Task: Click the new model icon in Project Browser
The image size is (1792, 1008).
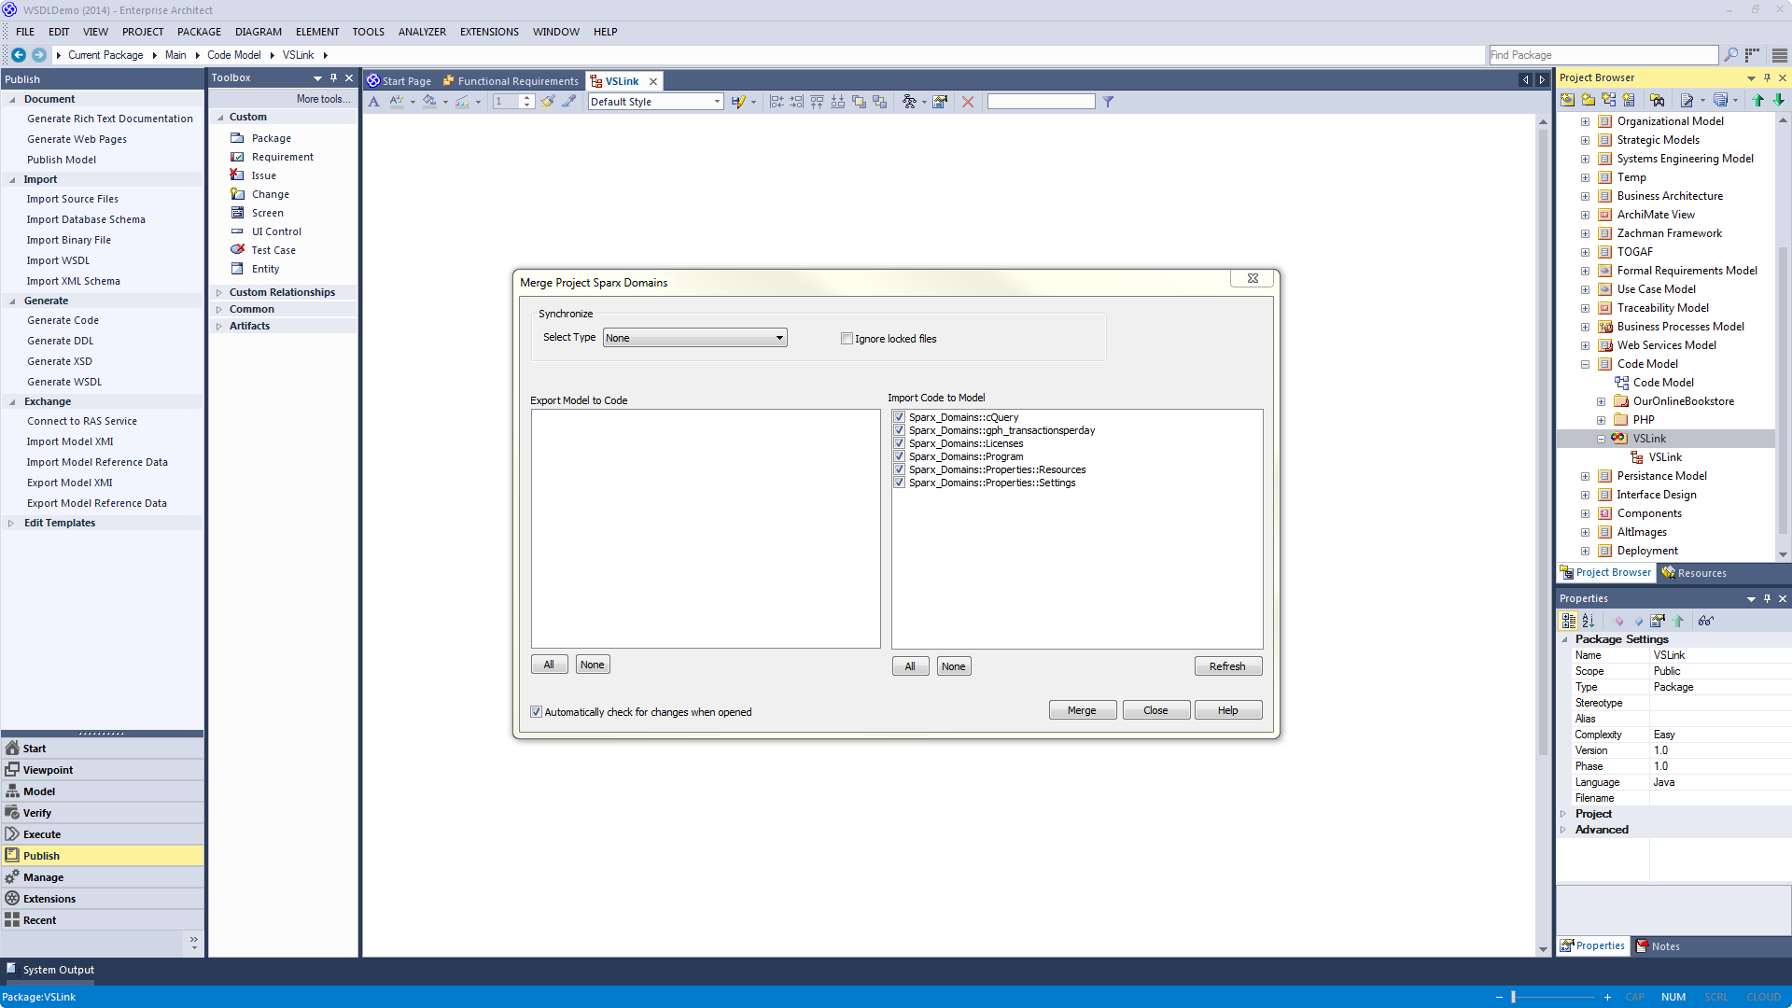Action: pyautogui.click(x=1568, y=100)
